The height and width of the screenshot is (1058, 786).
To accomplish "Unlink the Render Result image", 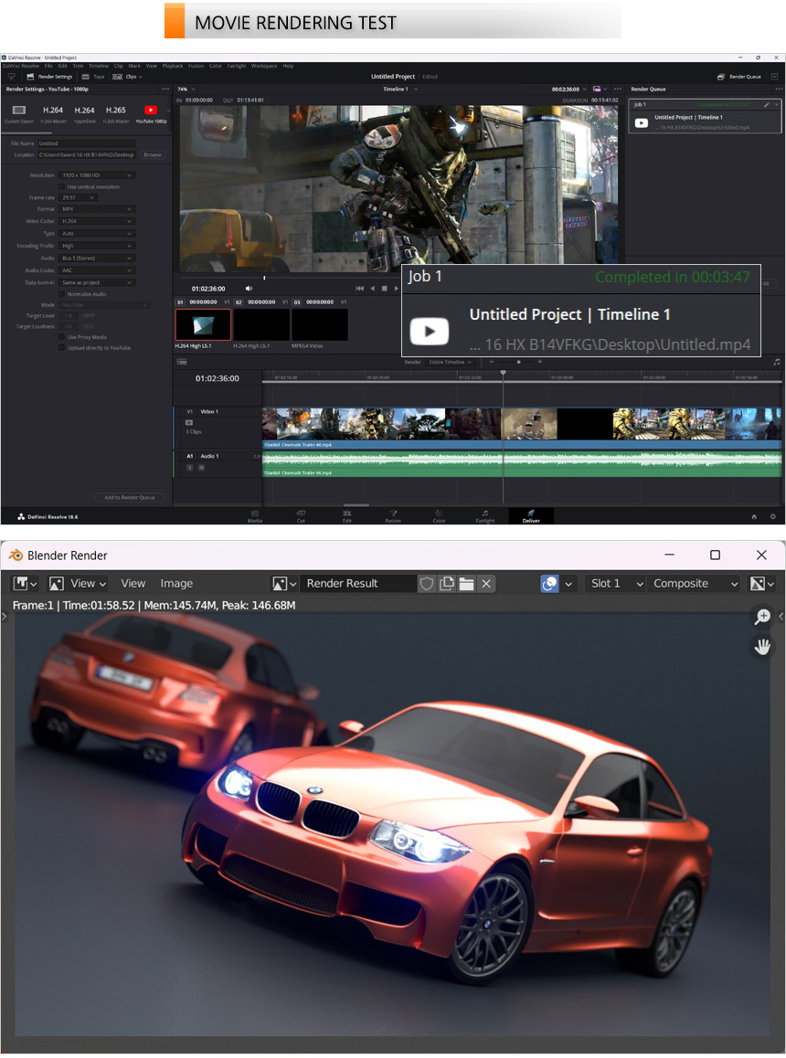I will (486, 584).
